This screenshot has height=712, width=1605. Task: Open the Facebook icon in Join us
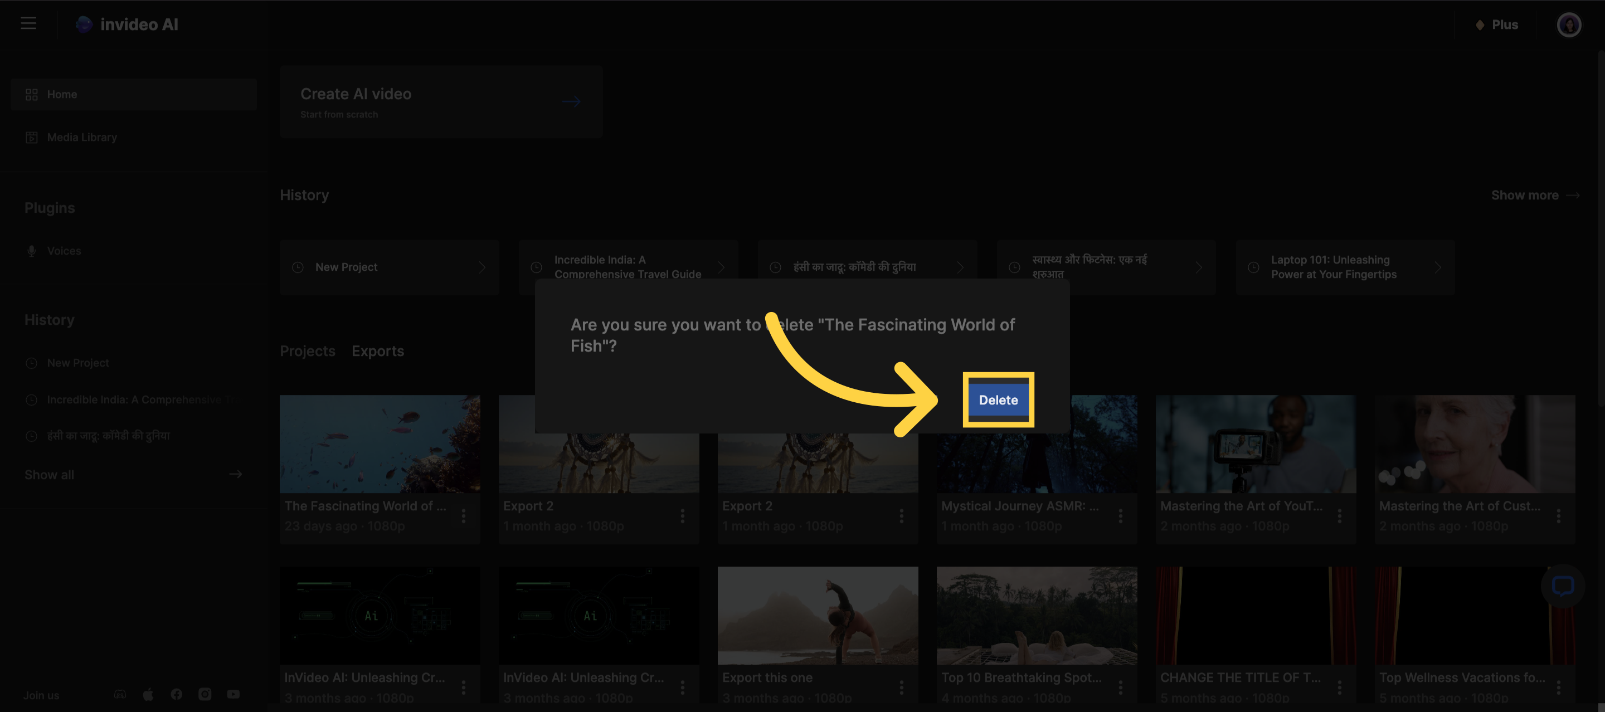pyautogui.click(x=176, y=694)
